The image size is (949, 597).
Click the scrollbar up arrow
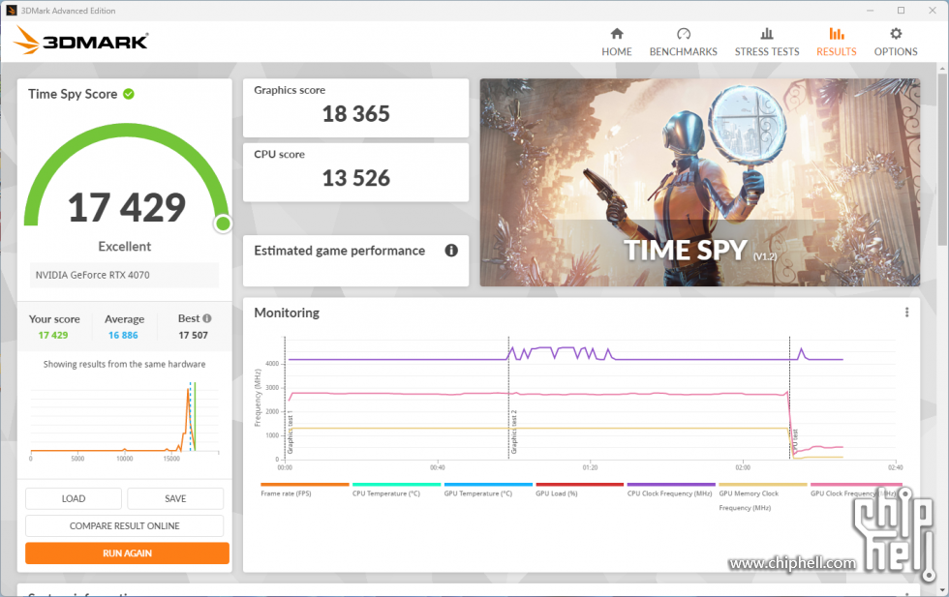(x=941, y=69)
